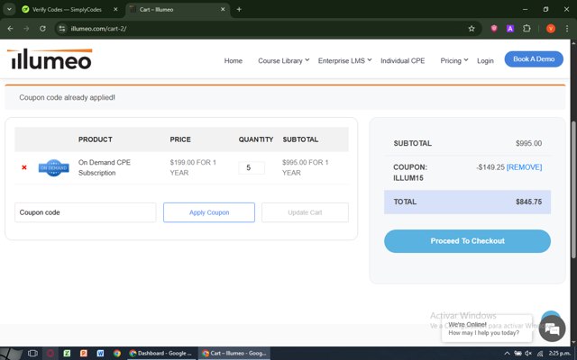Show hidden system tray icons
Image resolution: width=577 pixels, height=360 pixels.
[x=507, y=354]
